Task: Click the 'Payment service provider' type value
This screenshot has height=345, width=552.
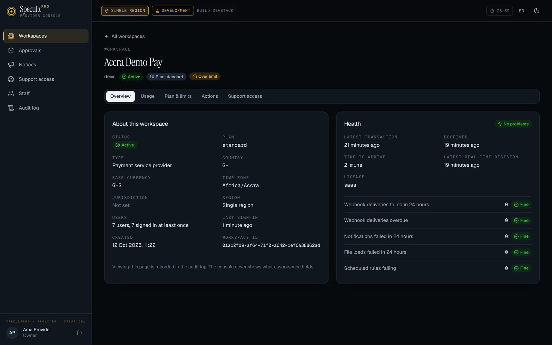Action: pos(142,165)
